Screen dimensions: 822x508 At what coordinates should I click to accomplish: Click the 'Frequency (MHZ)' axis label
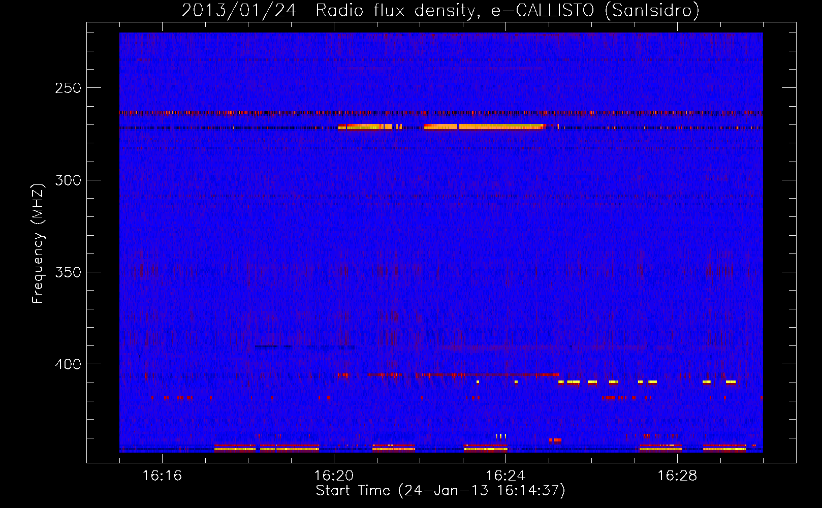tap(38, 244)
